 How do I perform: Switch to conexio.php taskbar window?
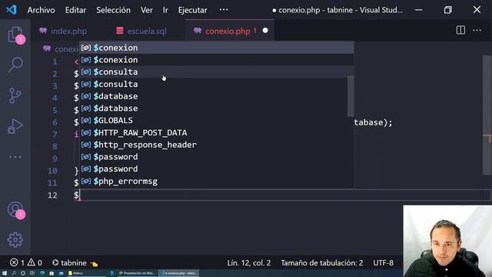coord(178,273)
